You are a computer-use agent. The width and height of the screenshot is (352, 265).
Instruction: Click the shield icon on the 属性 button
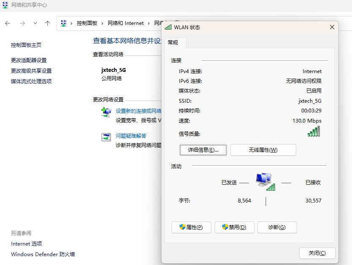point(181,227)
